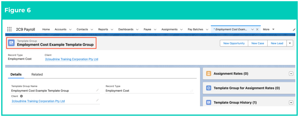Click the Template Group Name field value

point(40,91)
